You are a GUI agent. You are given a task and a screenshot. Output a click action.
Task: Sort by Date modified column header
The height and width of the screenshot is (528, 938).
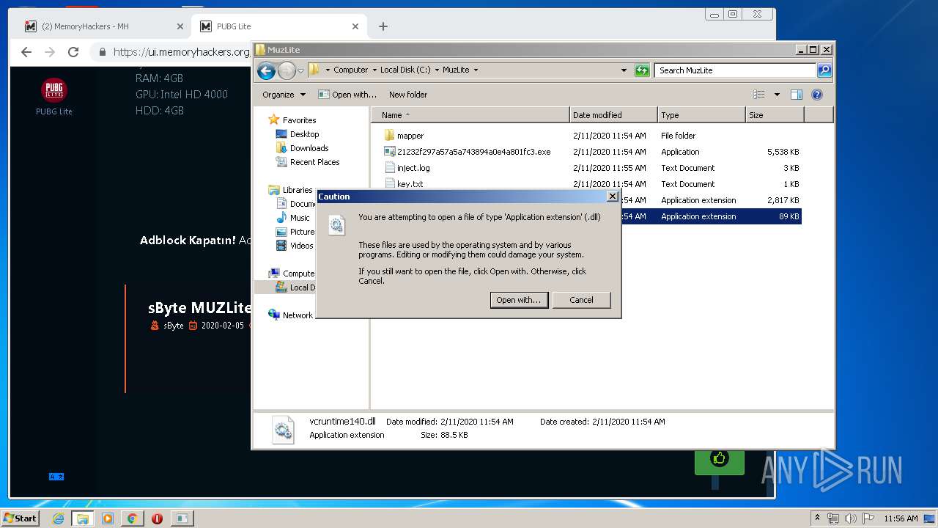613,115
